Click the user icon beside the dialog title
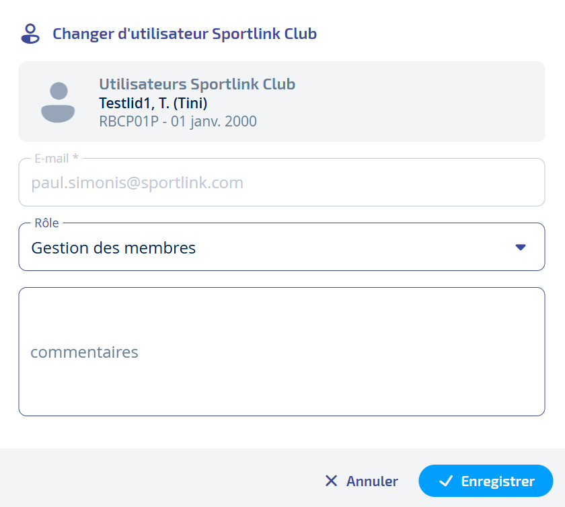The width and height of the screenshot is (565, 507). pyautogui.click(x=30, y=34)
